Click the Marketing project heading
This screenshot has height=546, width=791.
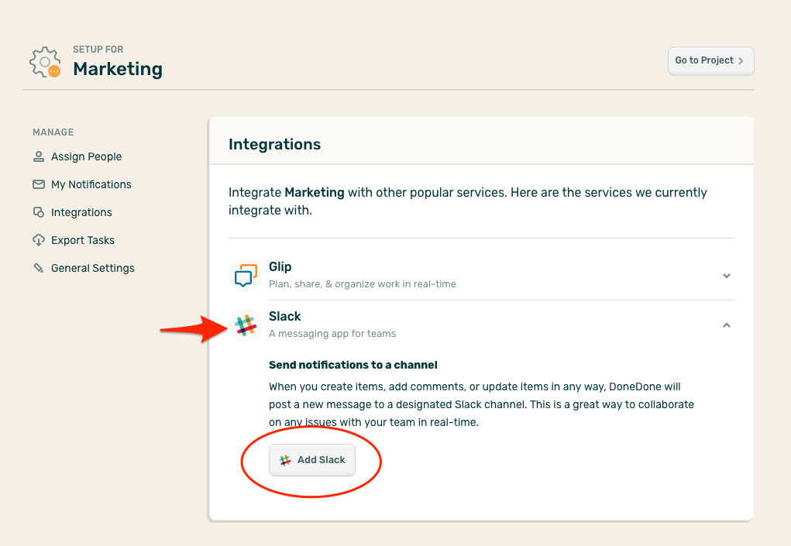118,69
